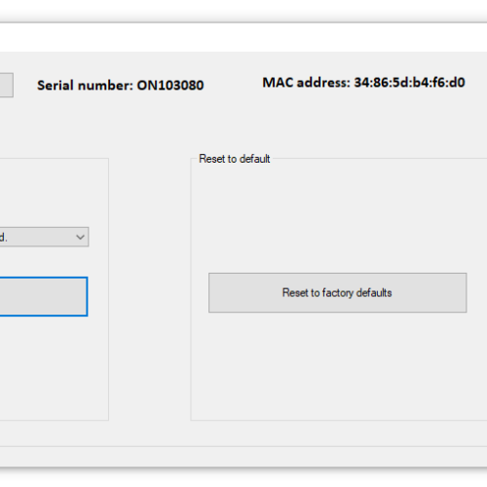The width and height of the screenshot is (487, 487).
Task: Click empty space below Reset to factory defaults button
Action: coord(337,365)
